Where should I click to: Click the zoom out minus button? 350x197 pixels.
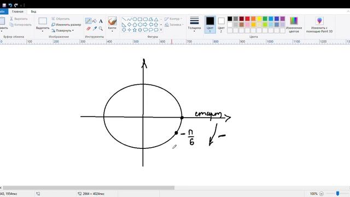coord(322,194)
